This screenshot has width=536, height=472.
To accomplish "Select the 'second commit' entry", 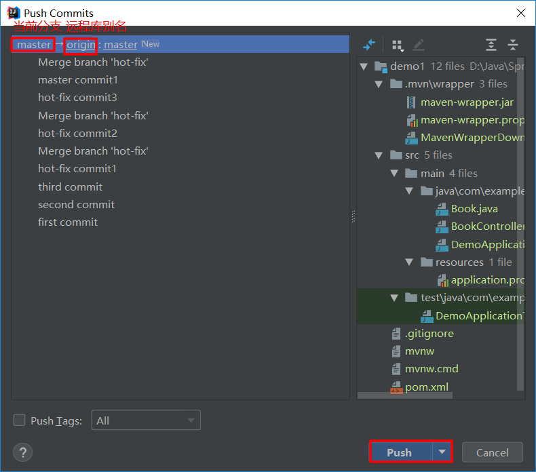I will pos(76,205).
